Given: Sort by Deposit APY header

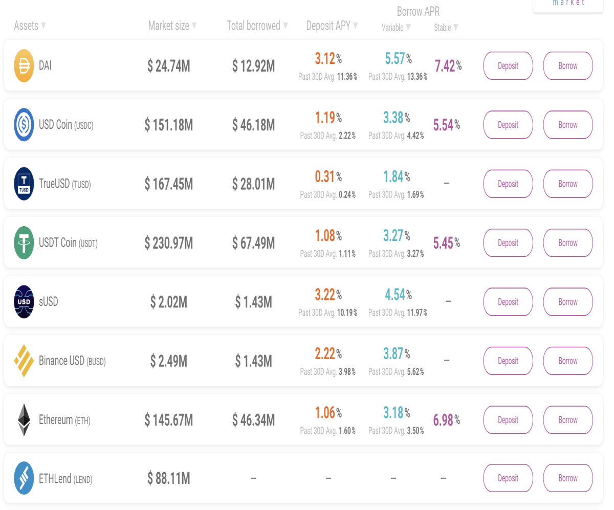Looking at the screenshot, I should click(332, 26).
